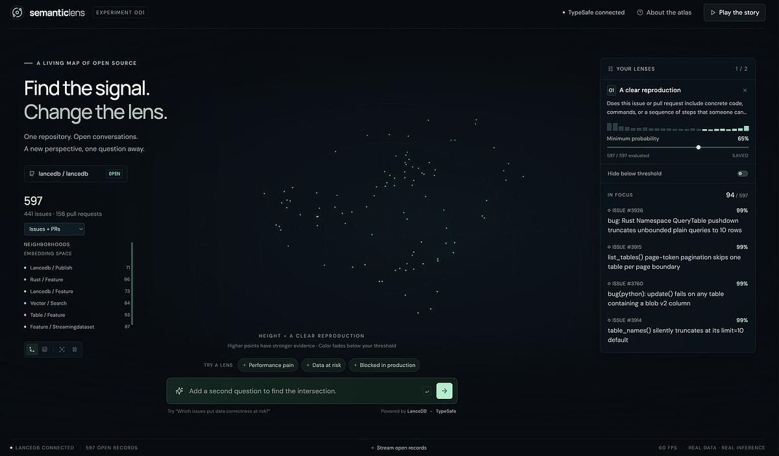Click the focus target icon in view toolbar

click(62, 349)
